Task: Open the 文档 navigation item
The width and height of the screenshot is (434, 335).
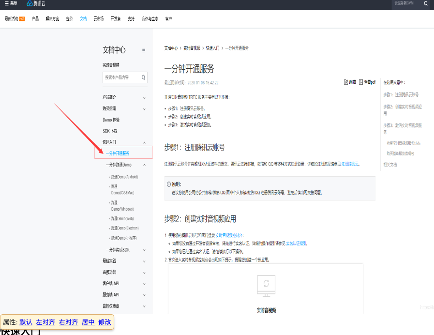Action: click(83, 18)
